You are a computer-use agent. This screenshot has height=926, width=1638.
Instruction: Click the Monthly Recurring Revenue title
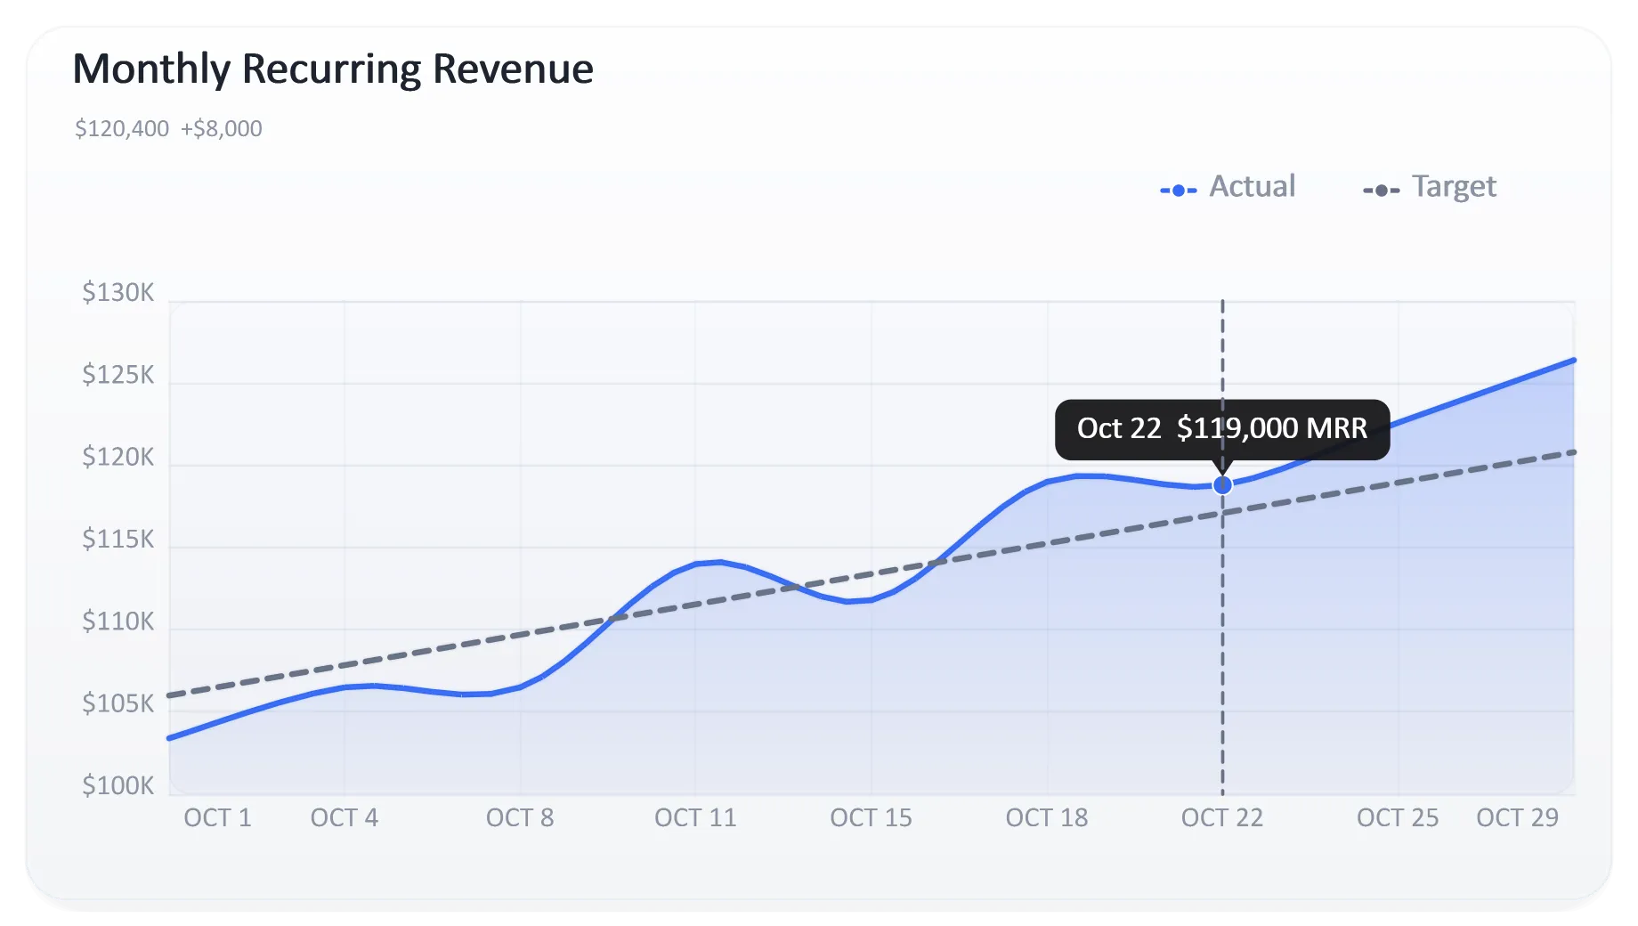333,69
